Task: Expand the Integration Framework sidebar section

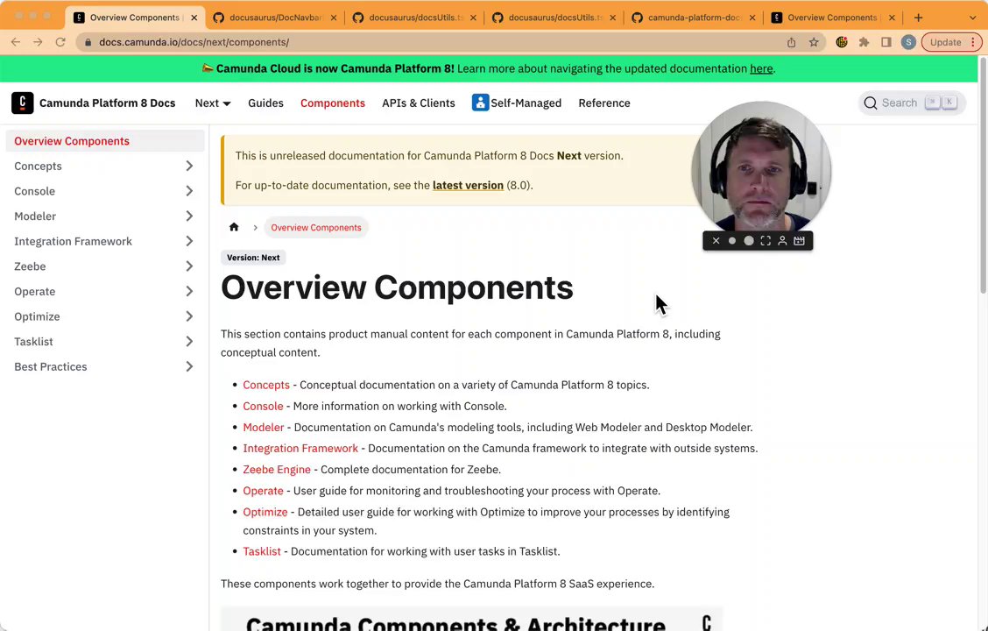Action: tap(189, 241)
